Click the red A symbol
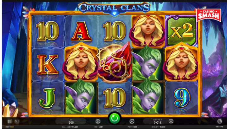The width and height of the screenshot is (227, 129). 81,31
